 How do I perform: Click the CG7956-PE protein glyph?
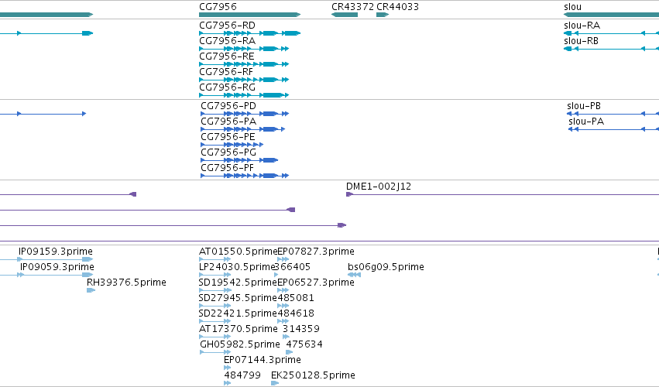232,145
